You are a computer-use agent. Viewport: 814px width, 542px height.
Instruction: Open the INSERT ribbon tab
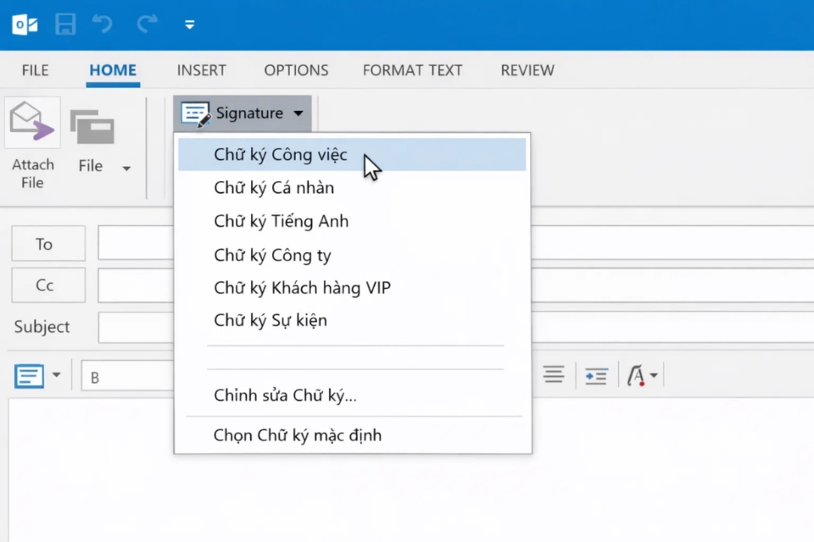[x=201, y=70]
